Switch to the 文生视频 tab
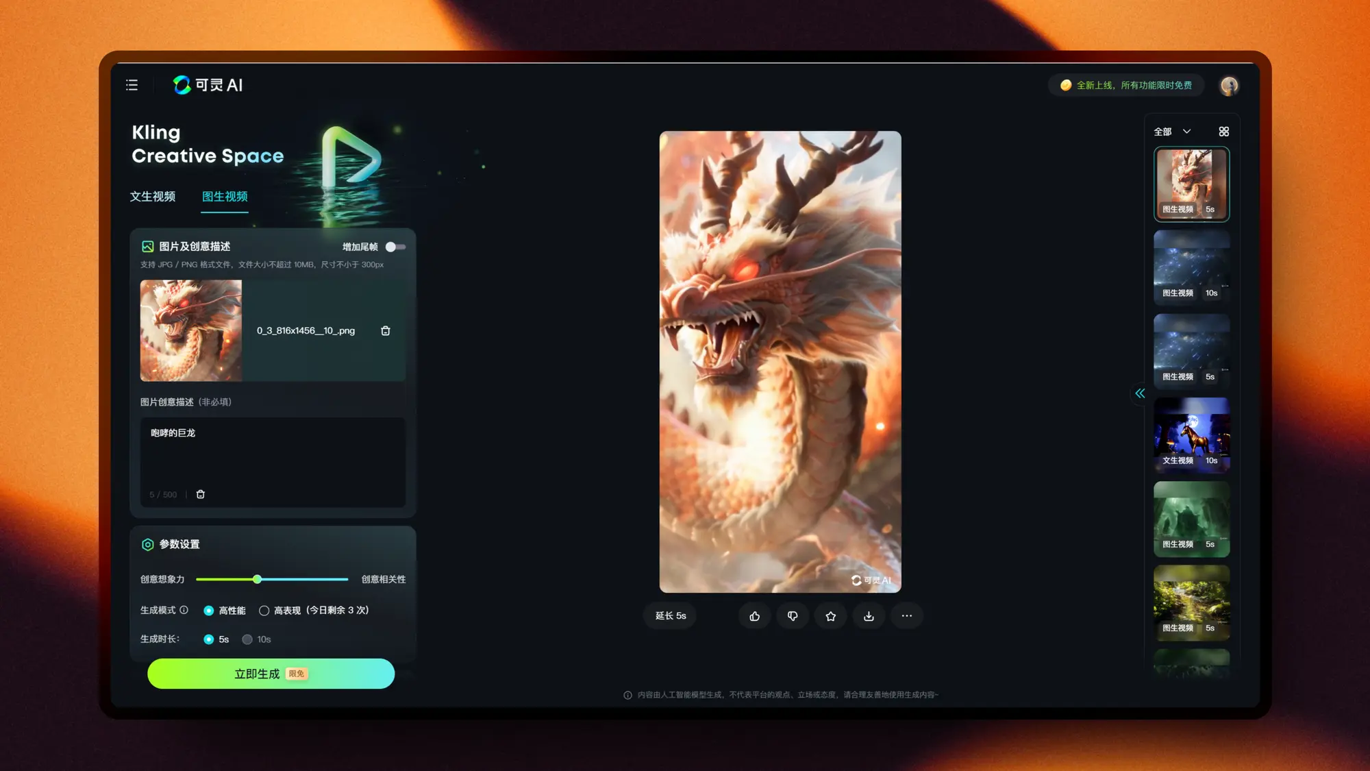1370x771 pixels. tap(153, 197)
